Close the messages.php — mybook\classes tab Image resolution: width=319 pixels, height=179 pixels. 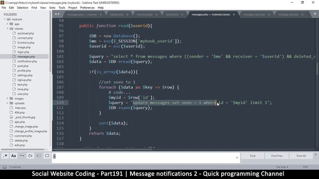(234, 14)
